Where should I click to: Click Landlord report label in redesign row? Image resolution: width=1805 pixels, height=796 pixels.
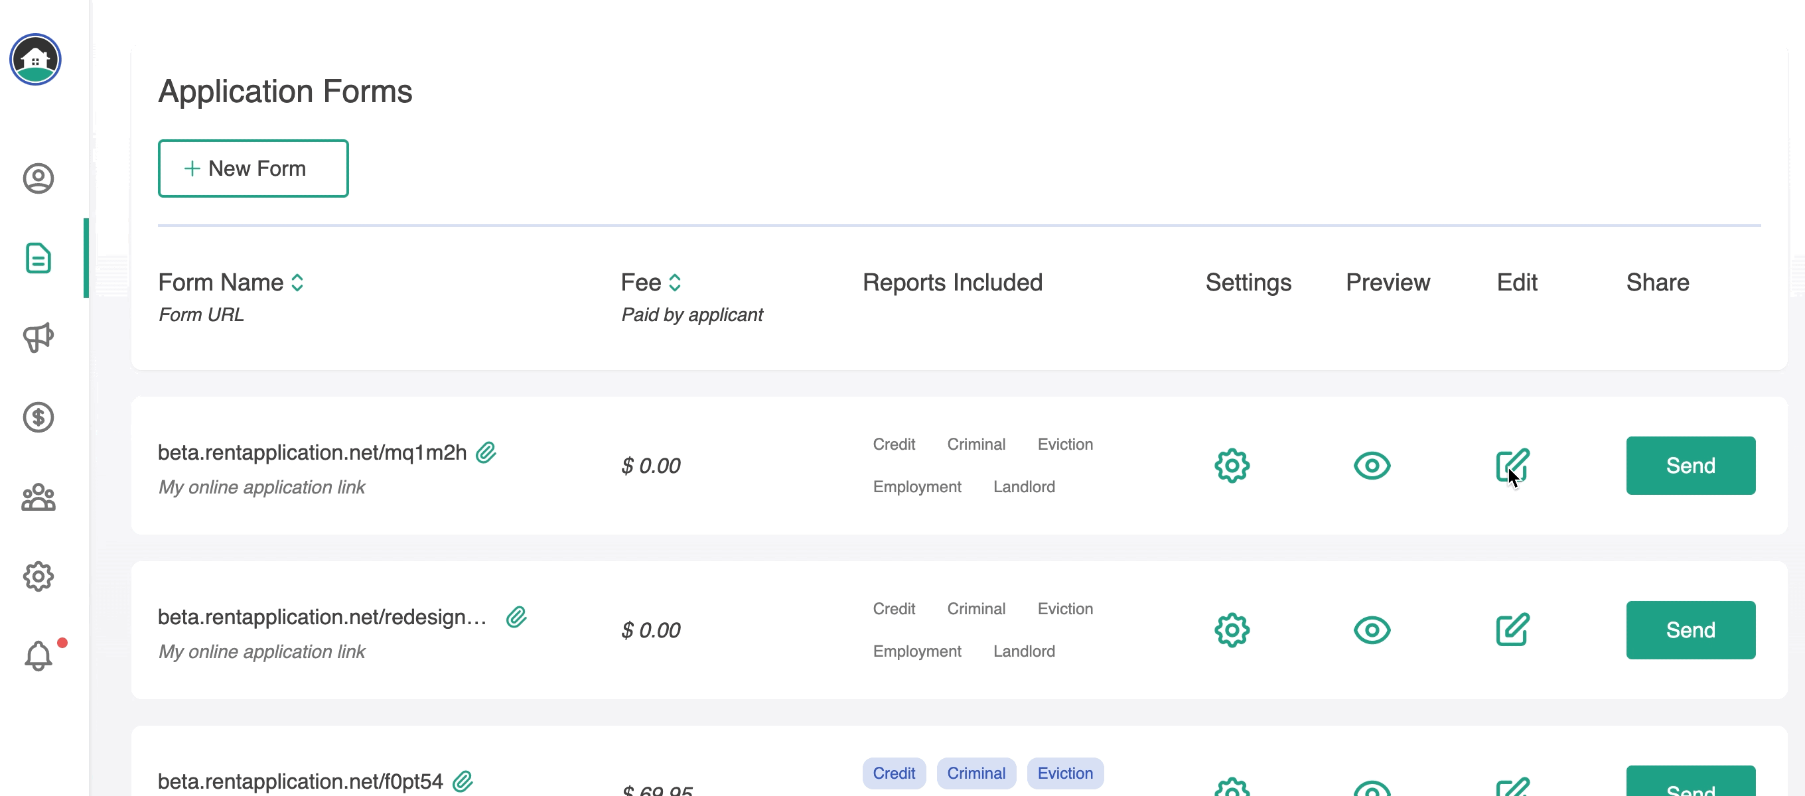[x=1024, y=651]
